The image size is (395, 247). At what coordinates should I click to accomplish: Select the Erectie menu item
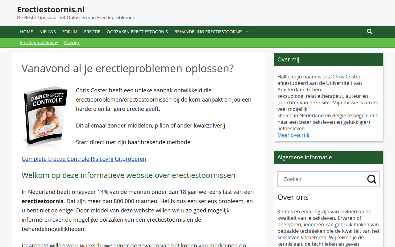click(x=92, y=32)
